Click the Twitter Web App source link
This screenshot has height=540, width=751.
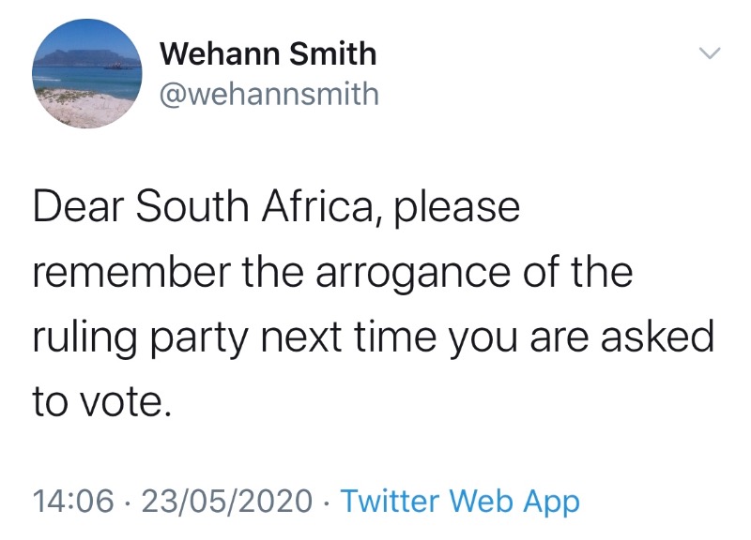[459, 501]
